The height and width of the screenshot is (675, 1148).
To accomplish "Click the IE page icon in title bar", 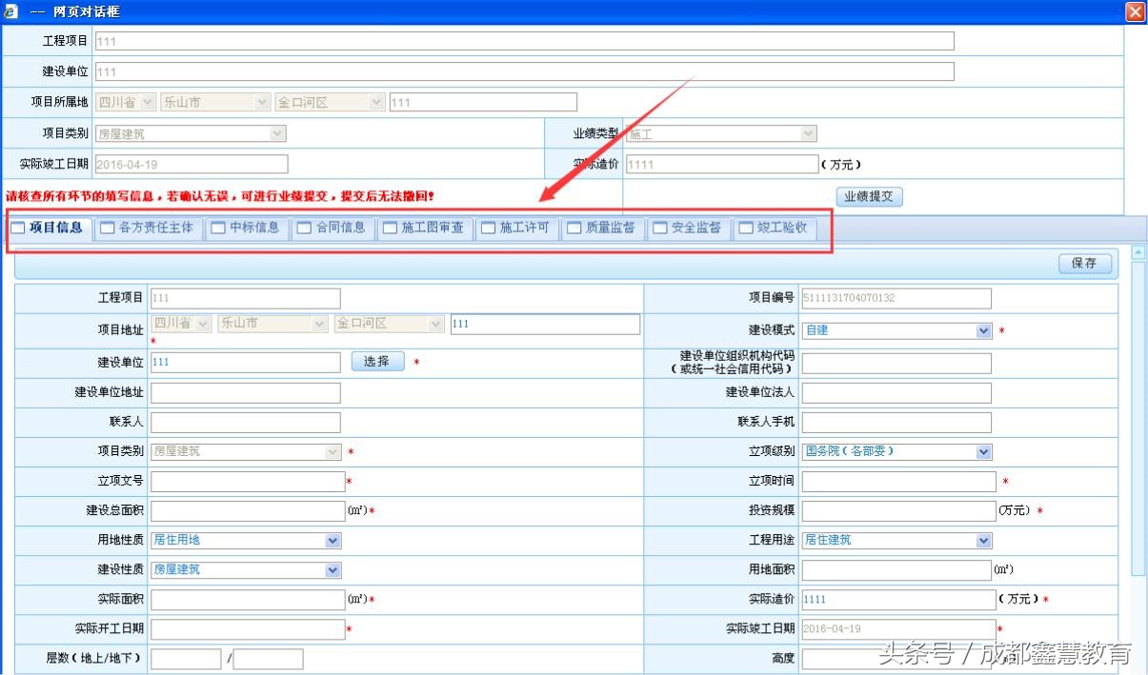I will (x=10, y=11).
